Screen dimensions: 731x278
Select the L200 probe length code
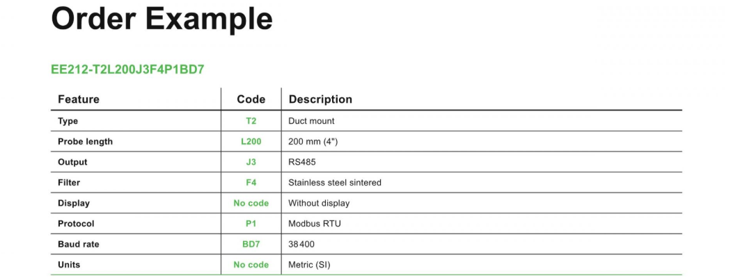pos(251,142)
